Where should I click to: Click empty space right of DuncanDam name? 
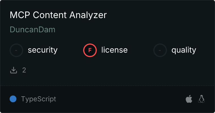[127, 30]
